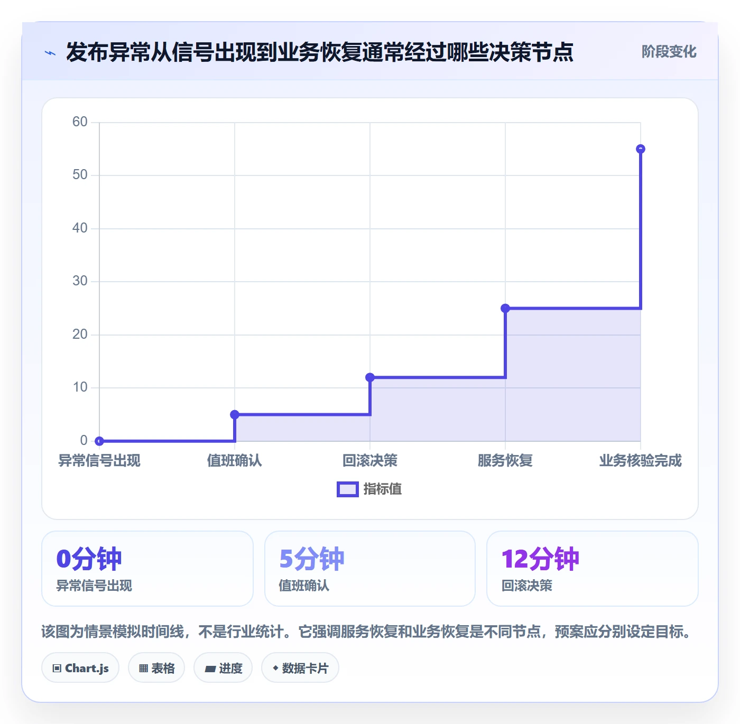This screenshot has width=740, height=724.
Task: Open the 0分钟 异常信号出现 data card
Action: 147,569
